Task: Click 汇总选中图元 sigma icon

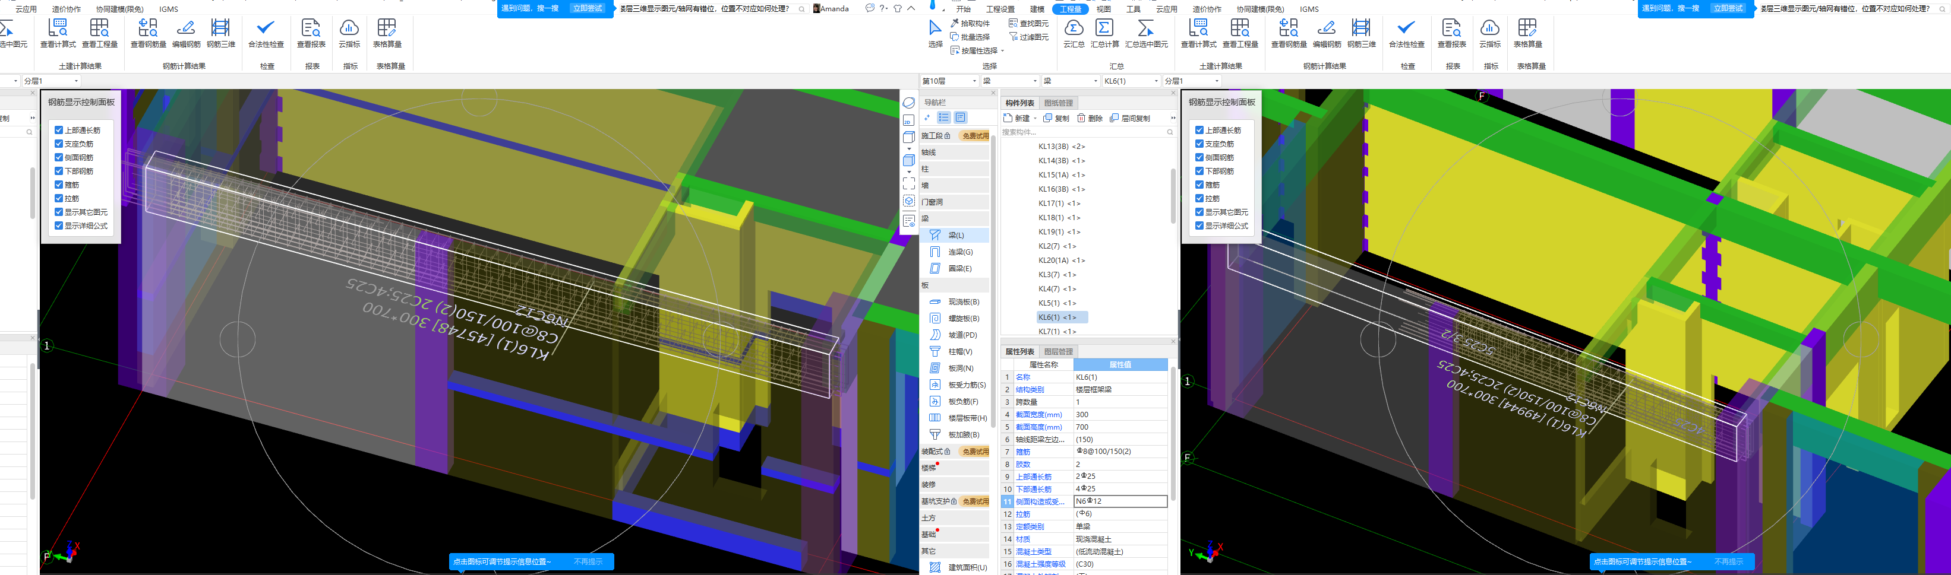Action: click(1146, 34)
